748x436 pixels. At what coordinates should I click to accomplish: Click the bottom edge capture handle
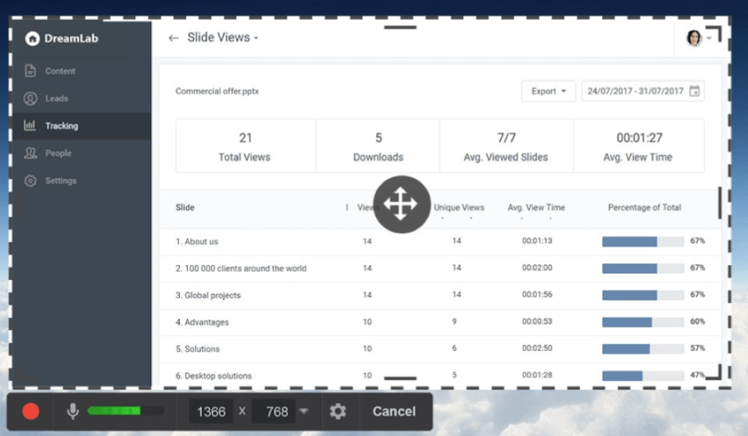point(400,378)
